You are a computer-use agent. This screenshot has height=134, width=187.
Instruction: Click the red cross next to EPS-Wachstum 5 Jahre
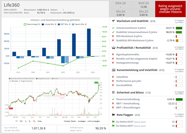tap(113, 36)
